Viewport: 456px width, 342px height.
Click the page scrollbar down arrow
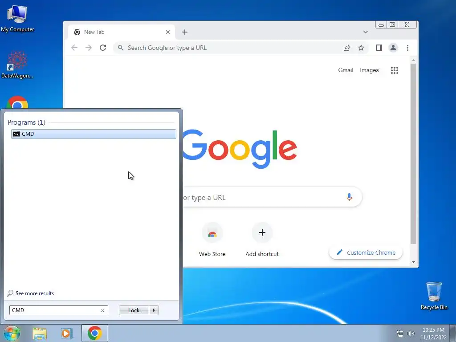[413, 262]
